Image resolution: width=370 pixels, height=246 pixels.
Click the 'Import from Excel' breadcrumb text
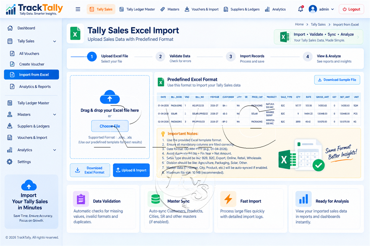point(346,24)
